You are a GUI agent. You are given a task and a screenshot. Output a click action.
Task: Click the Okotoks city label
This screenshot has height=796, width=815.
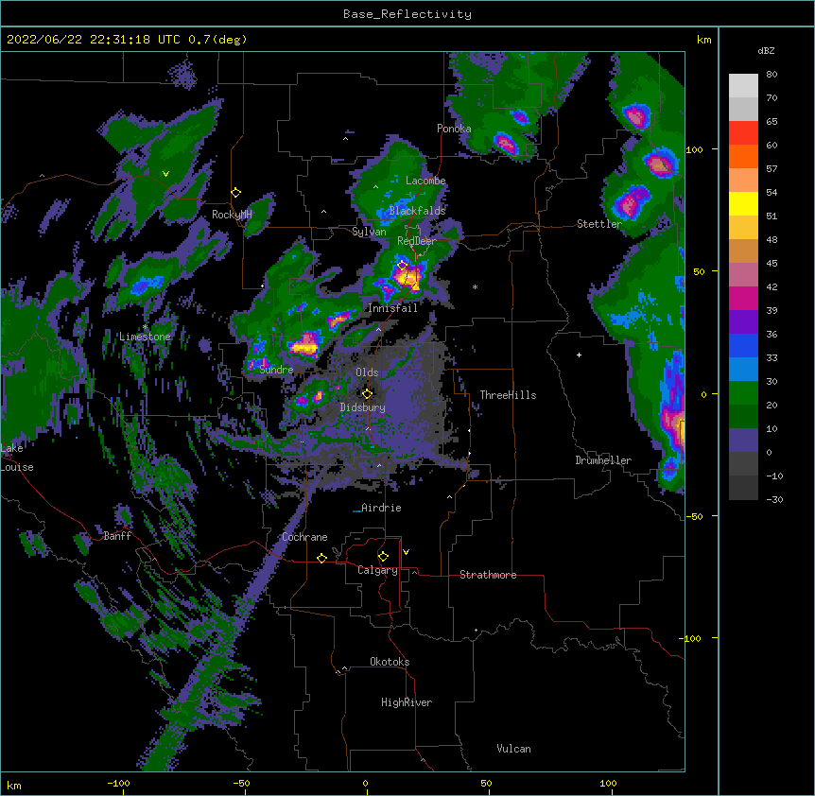(390, 662)
